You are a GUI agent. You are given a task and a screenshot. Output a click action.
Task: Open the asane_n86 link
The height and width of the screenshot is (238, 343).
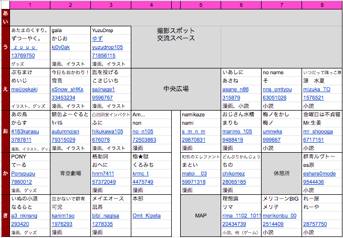click(x=235, y=90)
